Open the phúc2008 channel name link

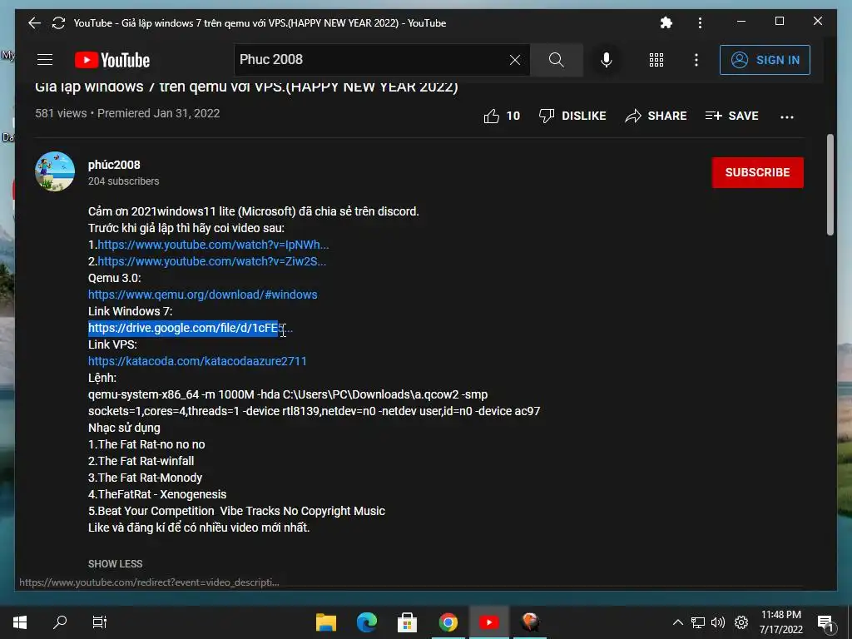click(x=114, y=165)
